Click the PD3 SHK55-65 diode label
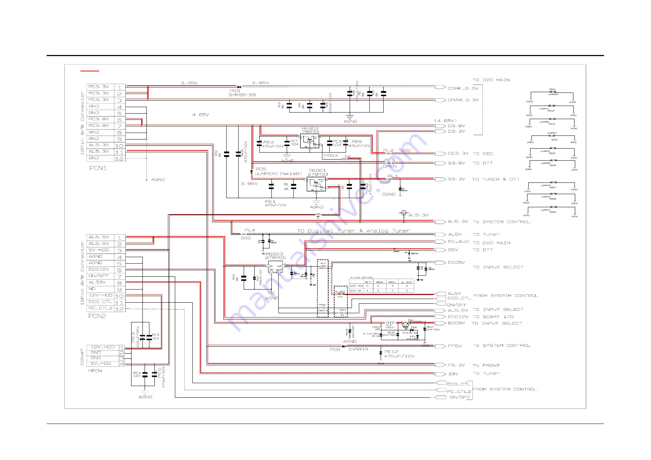 [242, 93]
